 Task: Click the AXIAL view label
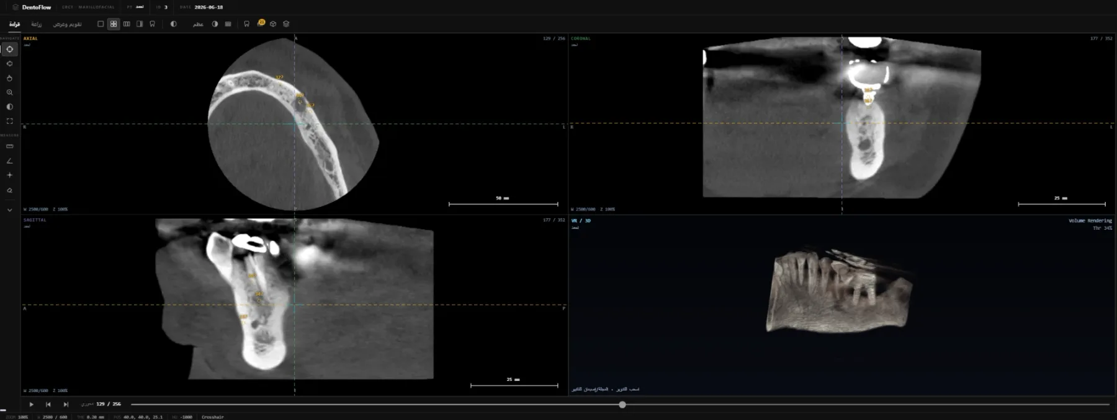30,38
